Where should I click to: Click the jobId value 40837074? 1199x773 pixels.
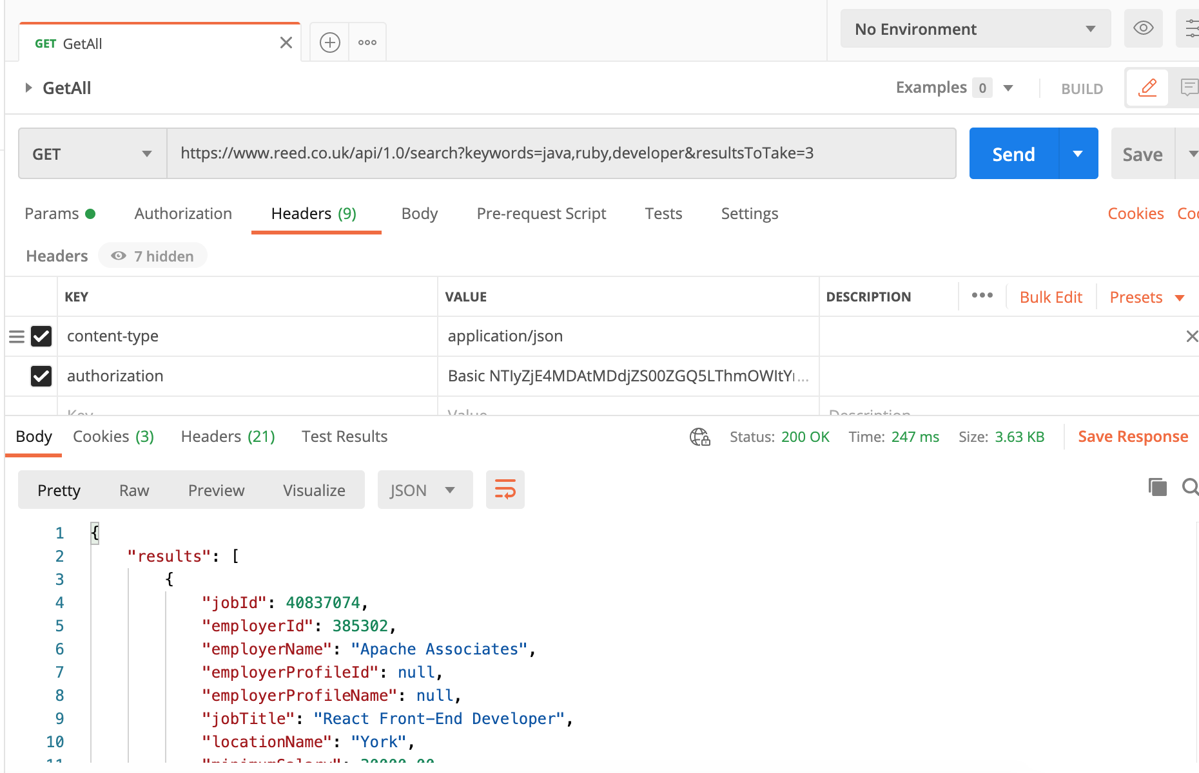(x=323, y=602)
